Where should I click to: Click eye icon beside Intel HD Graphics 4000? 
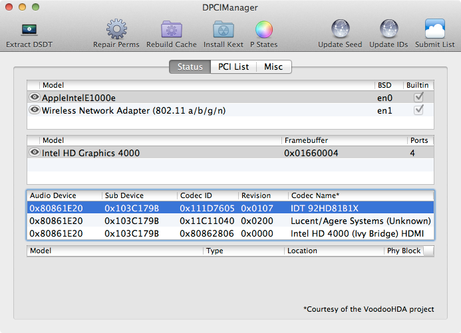pos(35,152)
